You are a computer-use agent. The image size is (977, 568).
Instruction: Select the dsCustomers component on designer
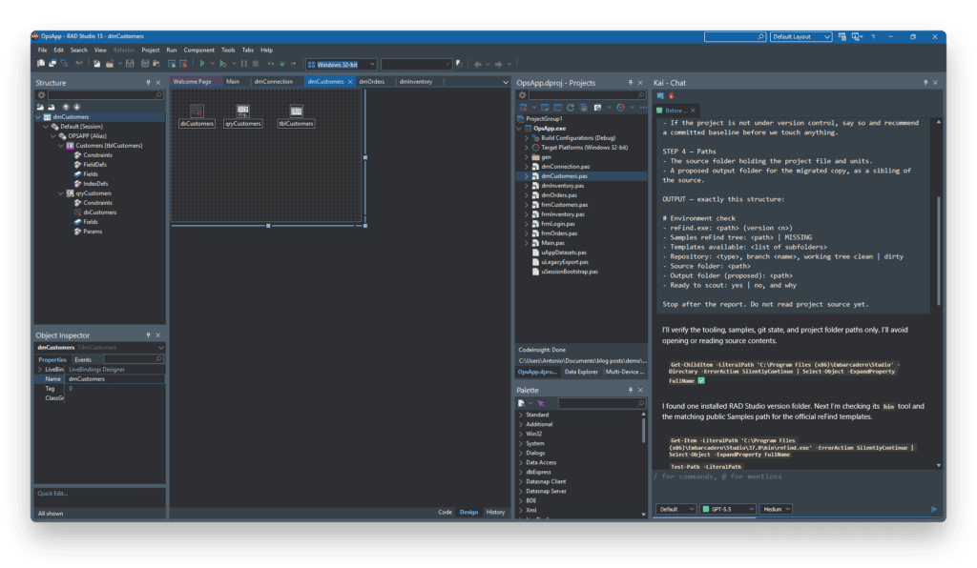click(197, 115)
